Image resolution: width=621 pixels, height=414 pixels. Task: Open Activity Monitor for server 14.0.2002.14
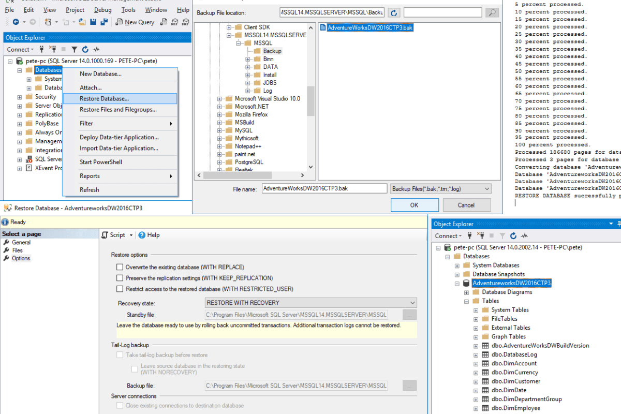(524, 235)
